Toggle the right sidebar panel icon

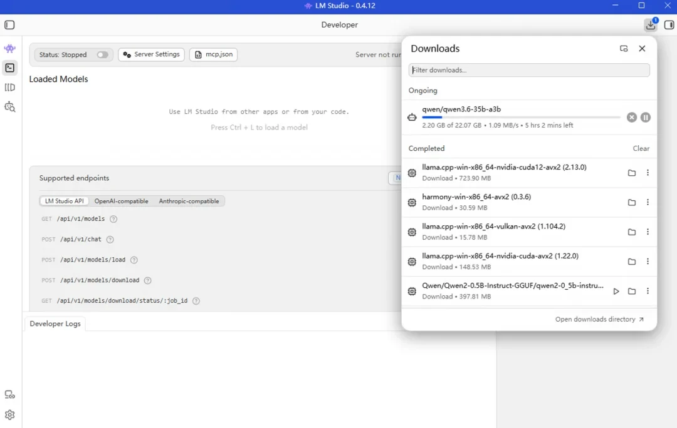click(x=669, y=25)
